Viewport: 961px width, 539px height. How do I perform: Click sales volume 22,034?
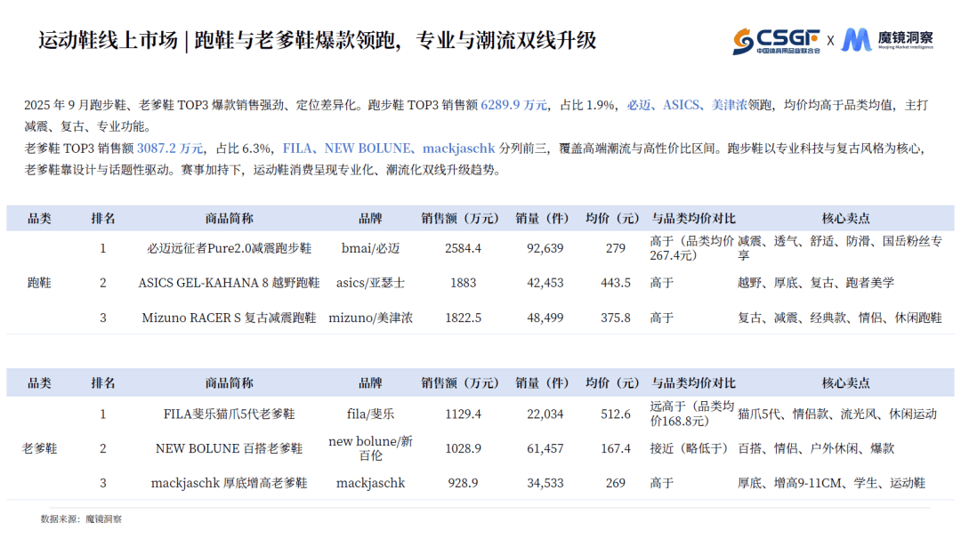coord(545,414)
